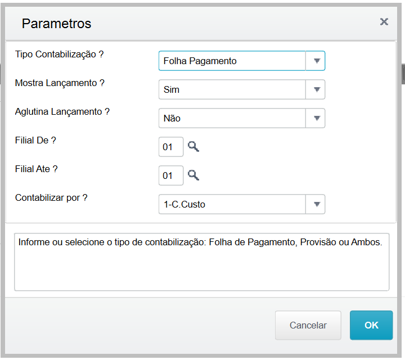Expand the Contabilizar por dropdown arrow
405x360 pixels.
pyautogui.click(x=316, y=204)
